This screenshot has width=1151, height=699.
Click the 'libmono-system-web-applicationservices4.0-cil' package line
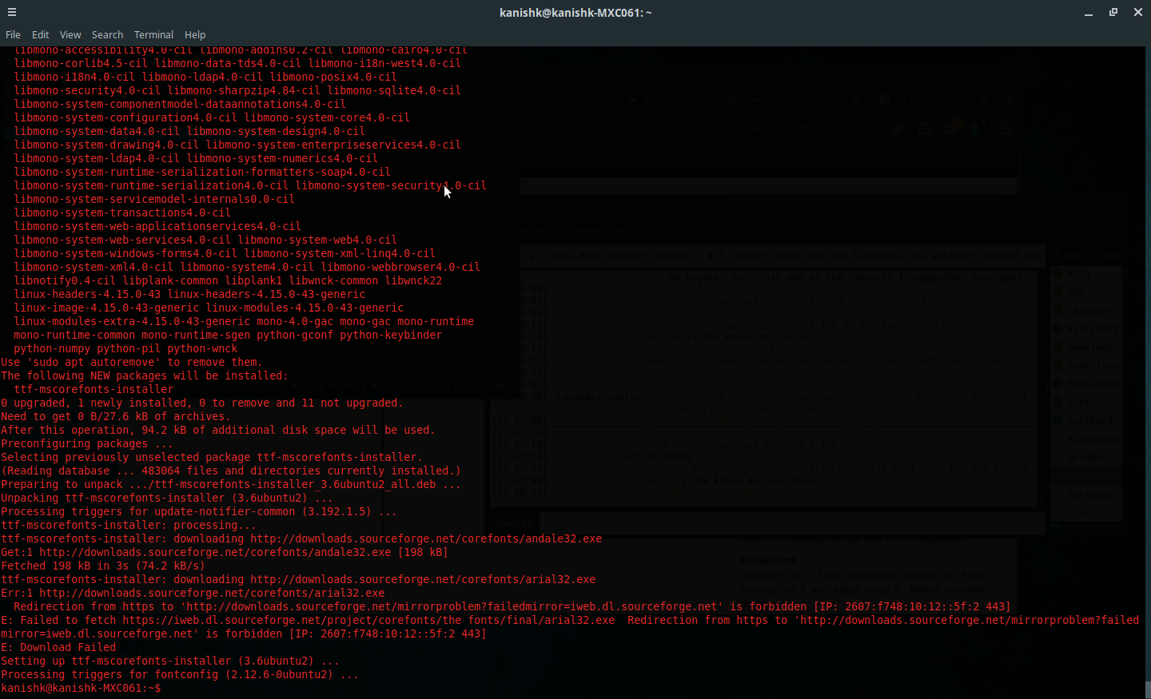[157, 226]
